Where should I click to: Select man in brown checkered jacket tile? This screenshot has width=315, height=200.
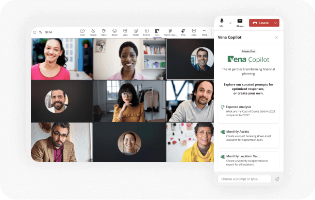[62, 142]
